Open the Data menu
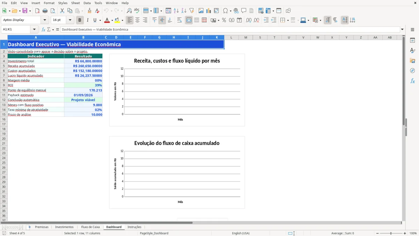The image size is (419, 236). point(87,3)
